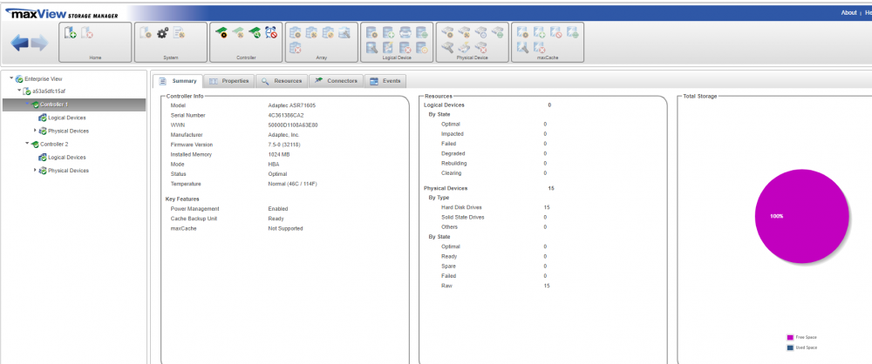Click the maxCache magnifier icon in second row
This screenshot has height=364, width=872.
(522, 48)
